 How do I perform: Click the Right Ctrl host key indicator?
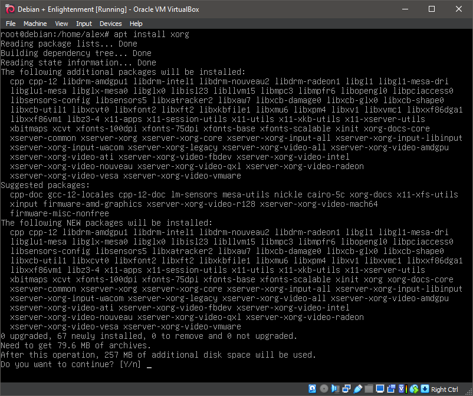click(x=446, y=389)
